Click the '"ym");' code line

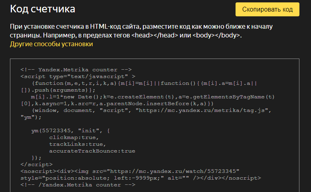click(31, 117)
